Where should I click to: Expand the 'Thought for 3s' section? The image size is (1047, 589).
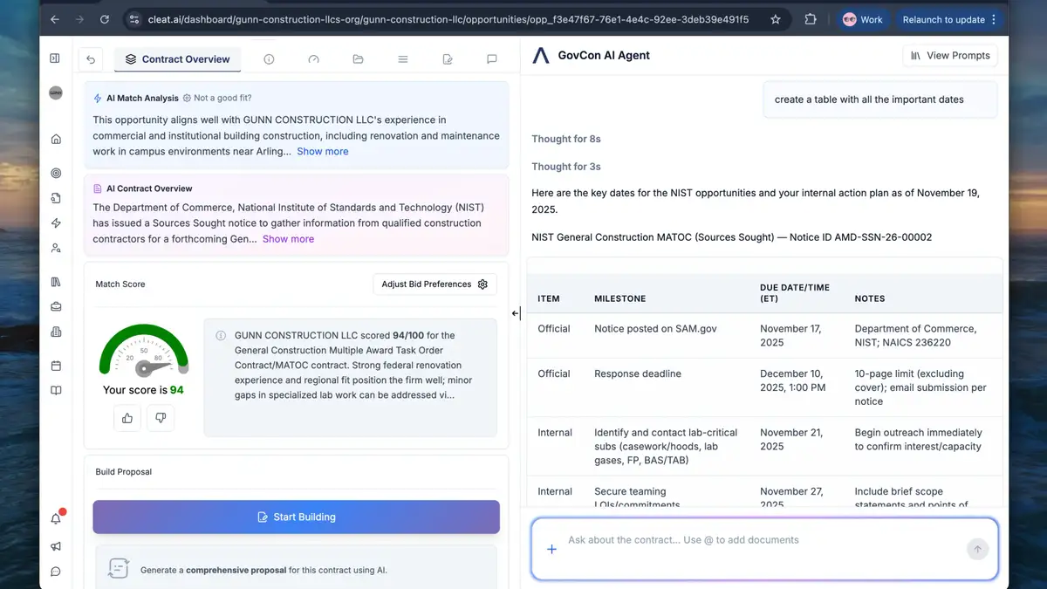pos(566,167)
